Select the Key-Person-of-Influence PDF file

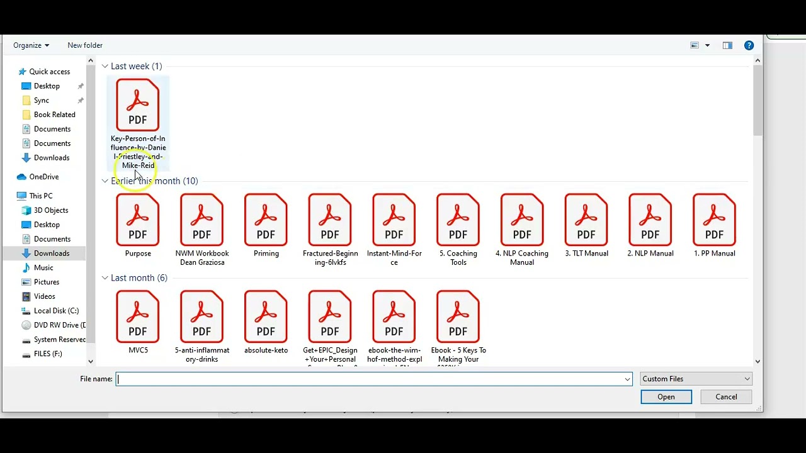tap(138, 123)
